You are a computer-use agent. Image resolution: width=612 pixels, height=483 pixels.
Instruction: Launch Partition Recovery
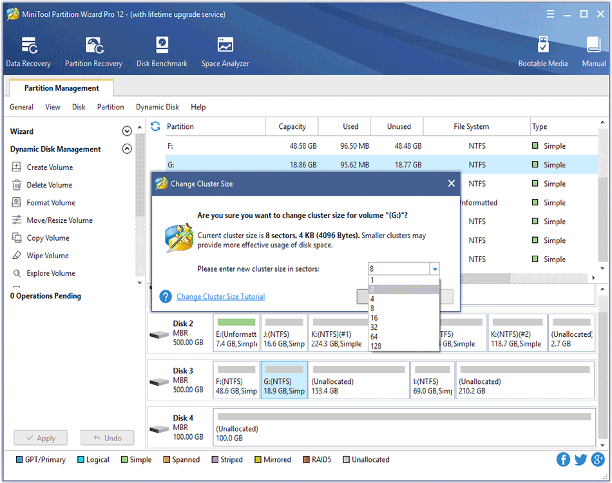click(x=93, y=52)
